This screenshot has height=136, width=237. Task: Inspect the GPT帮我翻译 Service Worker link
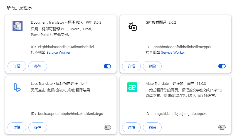tap(173, 52)
